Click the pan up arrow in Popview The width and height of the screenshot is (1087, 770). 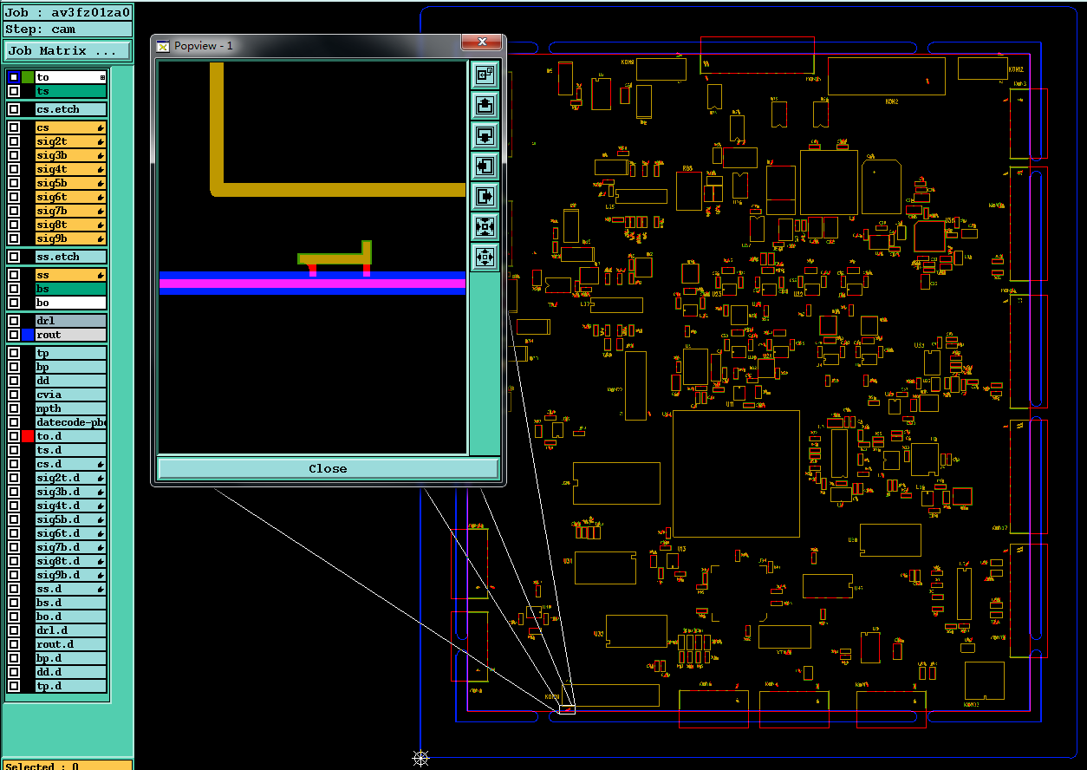click(485, 105)
